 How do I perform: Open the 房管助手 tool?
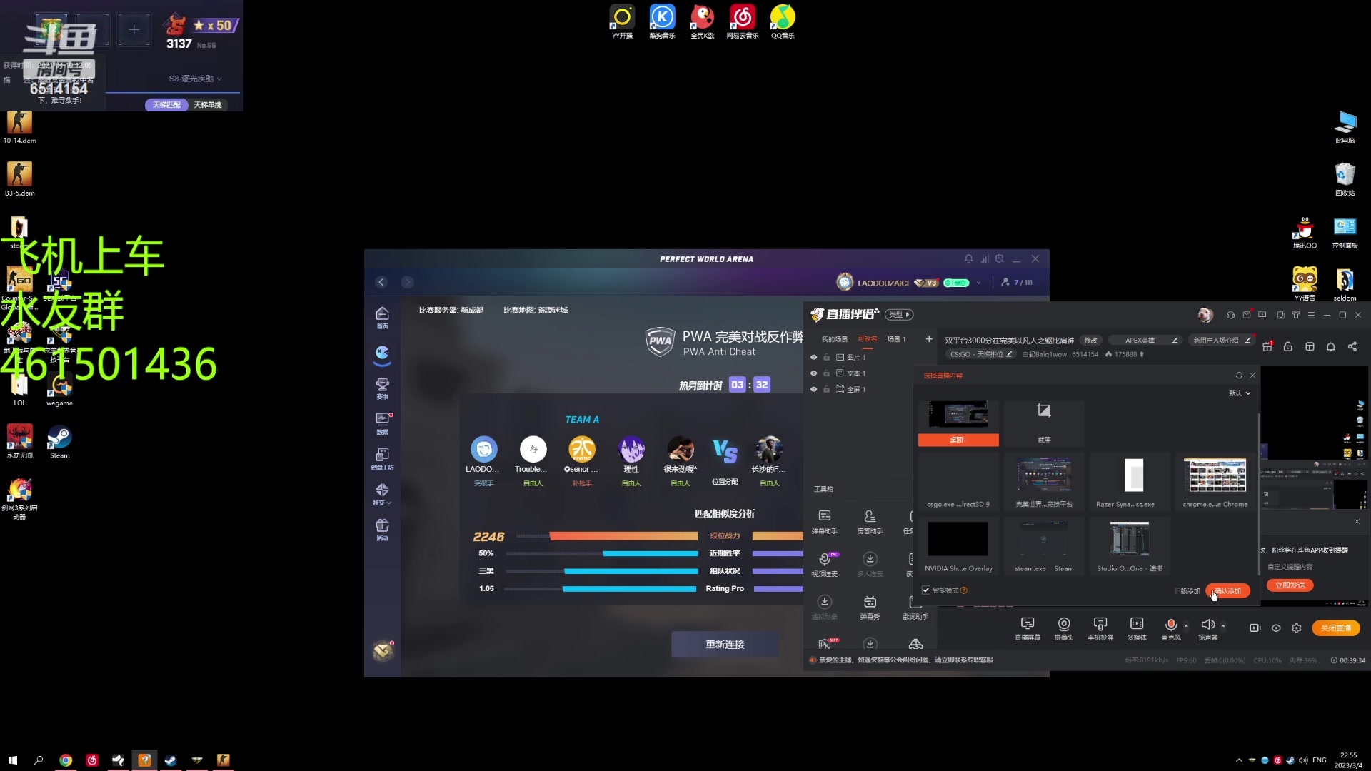click(x=870, y=522)
